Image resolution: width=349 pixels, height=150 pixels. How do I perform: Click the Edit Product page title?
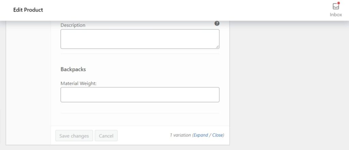28,10
